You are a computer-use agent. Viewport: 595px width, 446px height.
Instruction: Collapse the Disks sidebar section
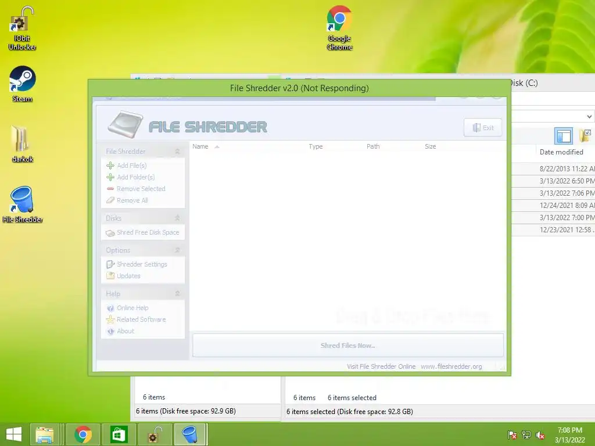click(x=177, y=218)
